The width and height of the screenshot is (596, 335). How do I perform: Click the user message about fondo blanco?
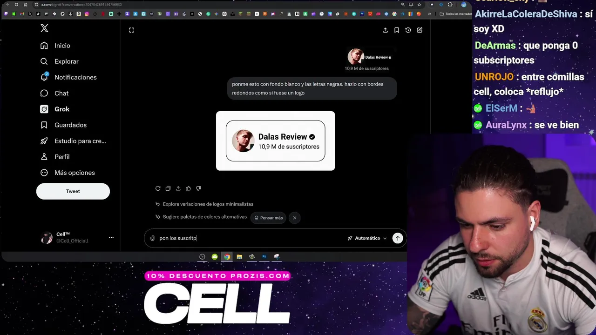(x=312, y=88)
